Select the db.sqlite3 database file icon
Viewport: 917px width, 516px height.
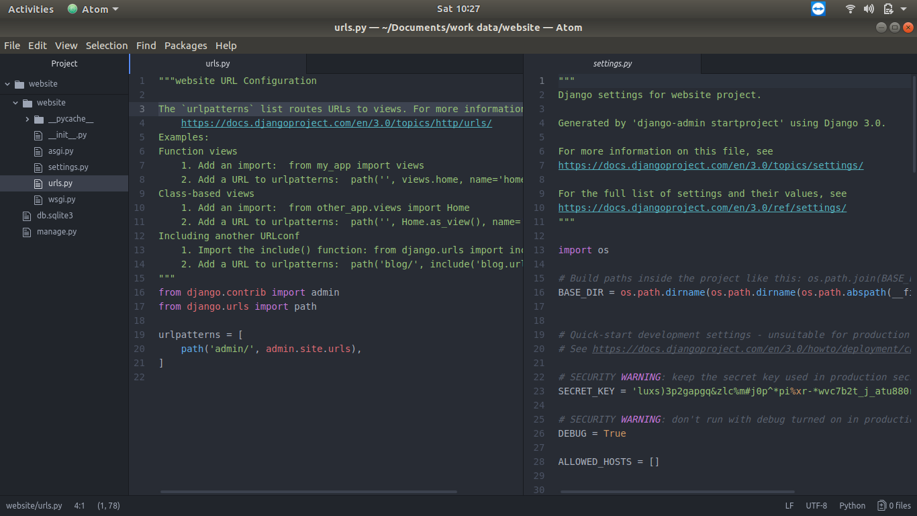[27, 216]
